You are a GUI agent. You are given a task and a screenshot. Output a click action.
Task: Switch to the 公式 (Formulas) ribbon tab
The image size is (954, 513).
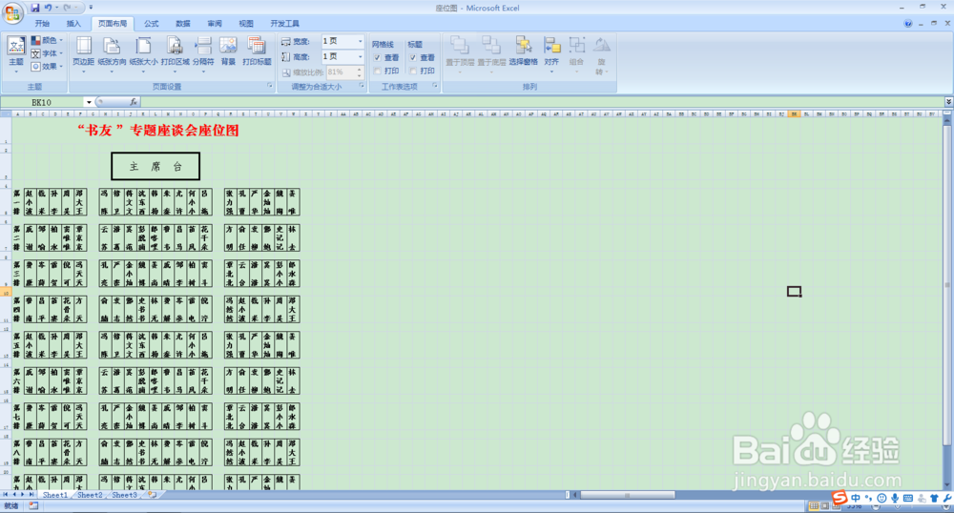point(152,24)
